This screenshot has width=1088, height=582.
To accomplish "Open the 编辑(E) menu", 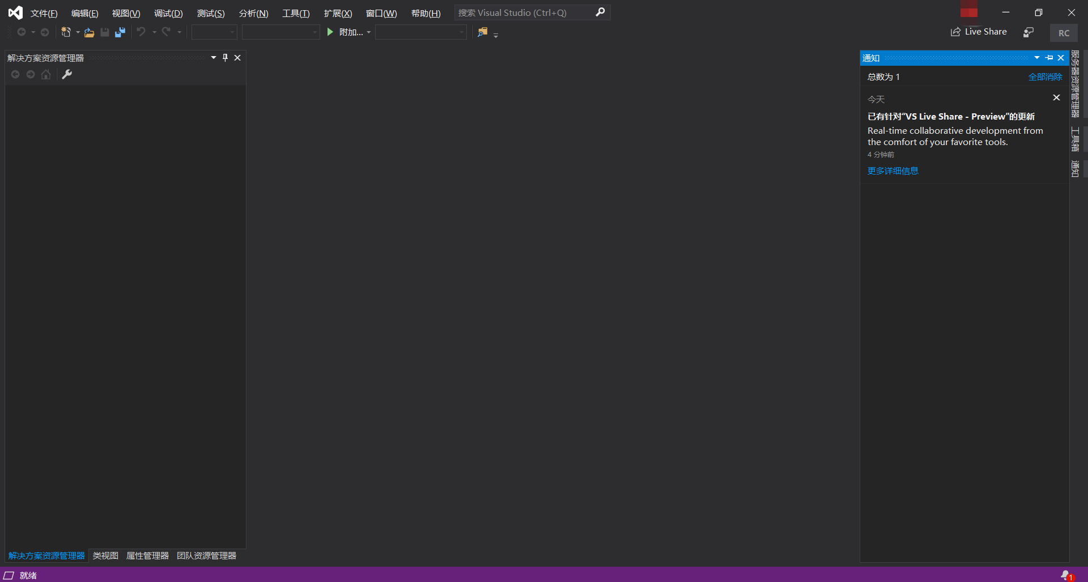I will point(84,13).
